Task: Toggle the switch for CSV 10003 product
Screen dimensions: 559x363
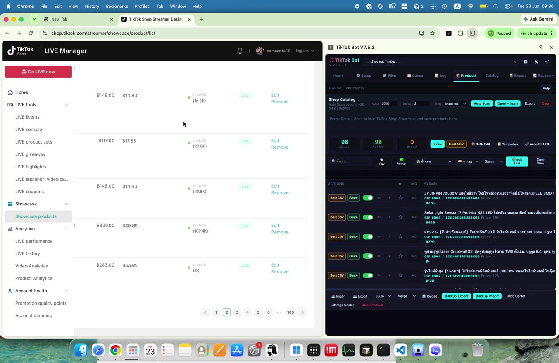Action: [368, 236]
